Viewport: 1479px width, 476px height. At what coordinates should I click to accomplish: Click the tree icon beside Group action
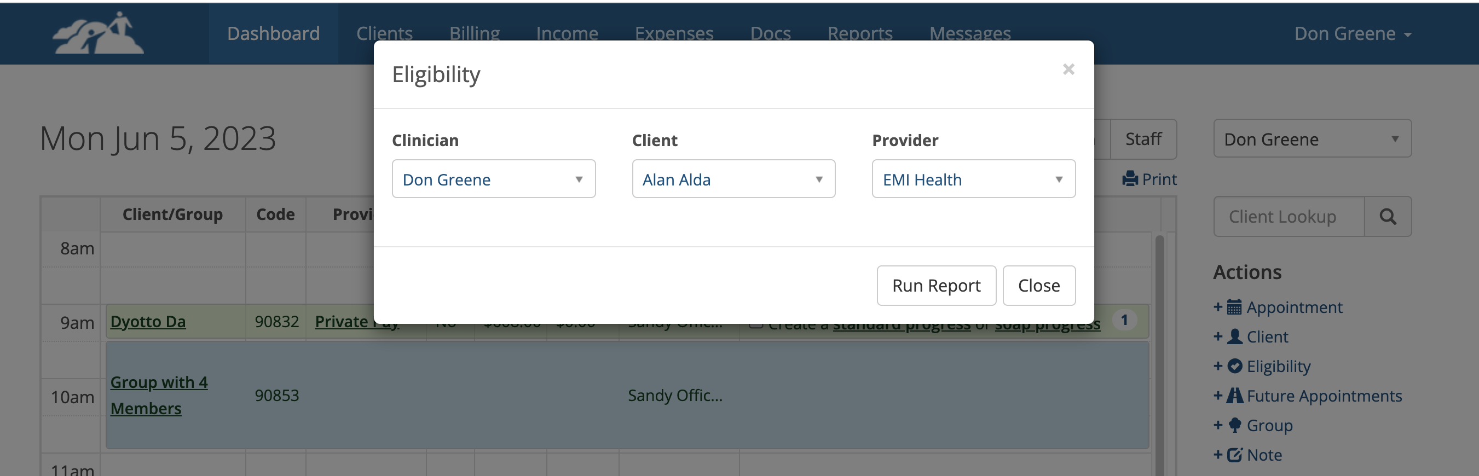coord(1234,425)
